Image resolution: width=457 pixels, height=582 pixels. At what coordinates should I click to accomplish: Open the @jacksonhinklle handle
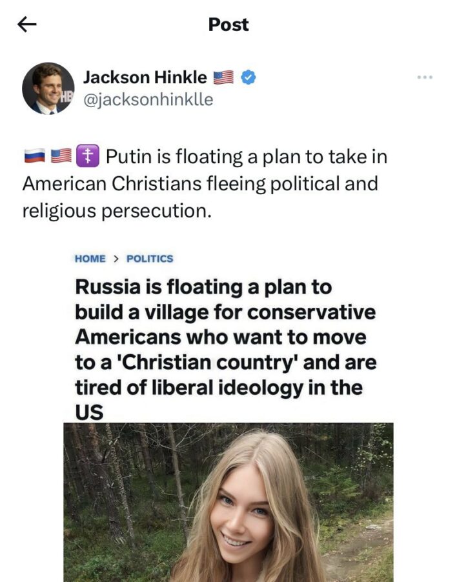pyautogui.click(x=148, y=99)
